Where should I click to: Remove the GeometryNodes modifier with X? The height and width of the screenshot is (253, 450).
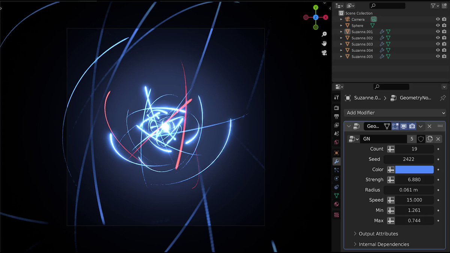[x=430, y=126]
